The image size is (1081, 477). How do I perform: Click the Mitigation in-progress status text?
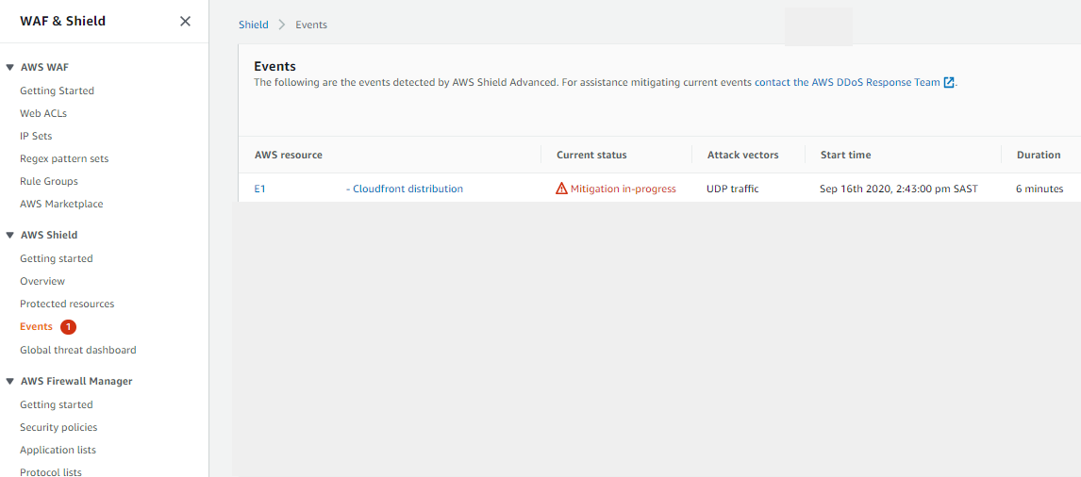click(x=624, y=189)
